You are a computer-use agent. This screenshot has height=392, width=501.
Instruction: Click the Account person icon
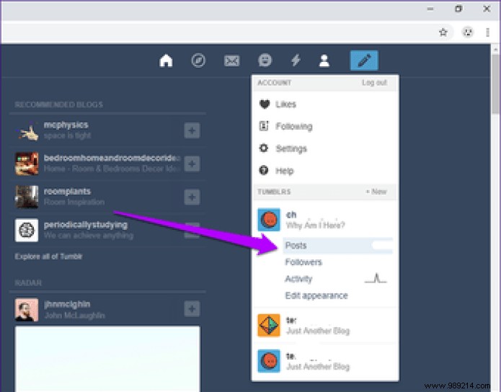tap(324, 61)
